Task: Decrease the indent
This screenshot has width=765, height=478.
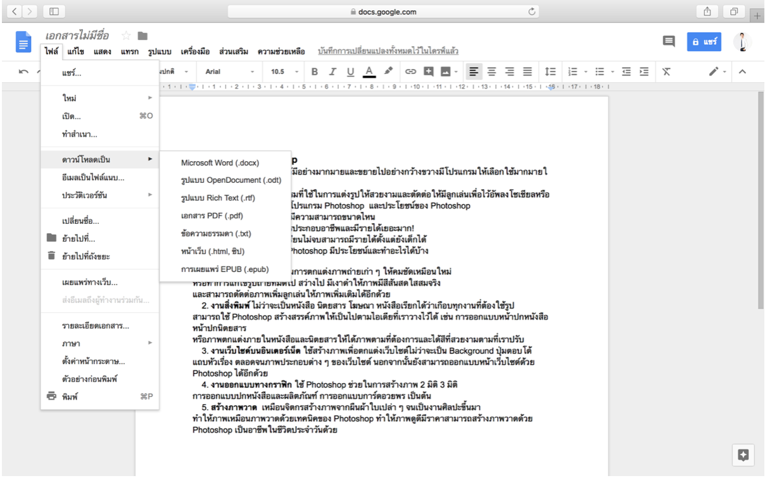Action: point(626,72)
